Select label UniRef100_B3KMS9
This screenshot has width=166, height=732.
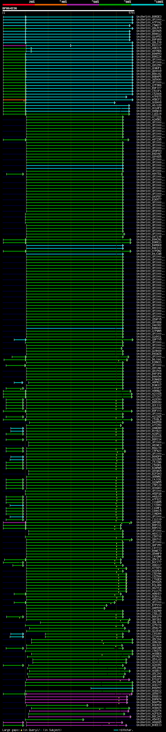coord(149,705)
